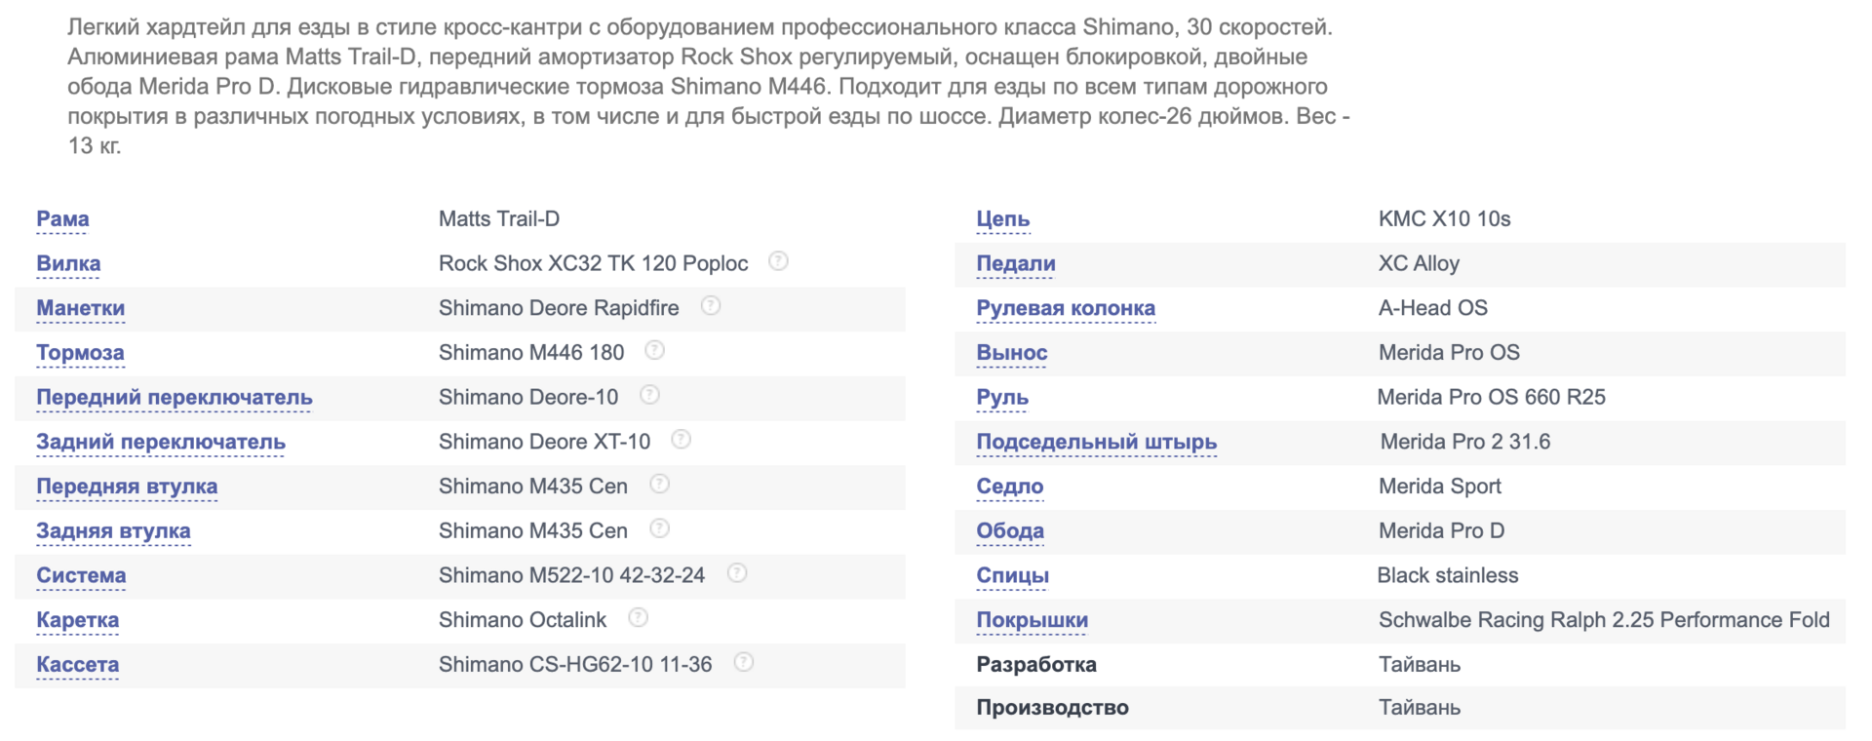Click help icon in the Задняя втулка row
This screenshot has height=741, width=1872.
(x=660, y=528)
